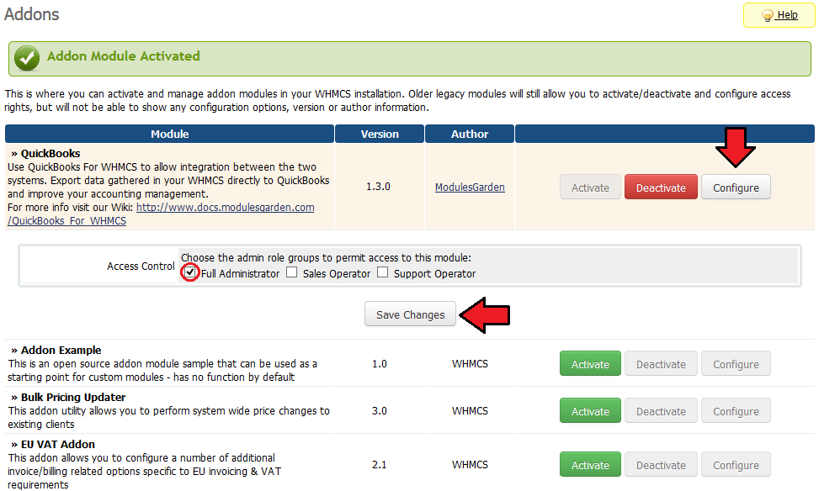Click the Access Control label

[x=141, y=266]
